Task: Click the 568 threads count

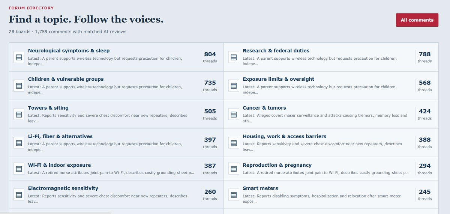Action: coord(424,86)
